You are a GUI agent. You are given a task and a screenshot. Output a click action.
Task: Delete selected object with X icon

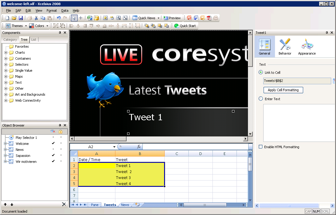point(64,204)
